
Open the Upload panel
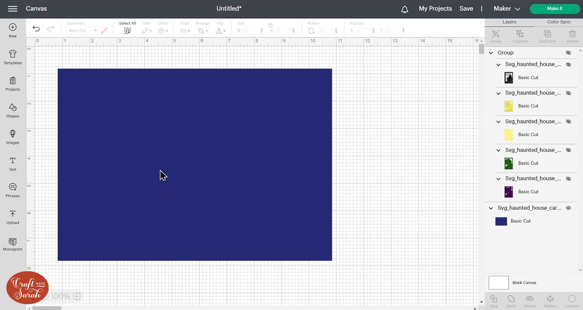[x=13, y=217]
